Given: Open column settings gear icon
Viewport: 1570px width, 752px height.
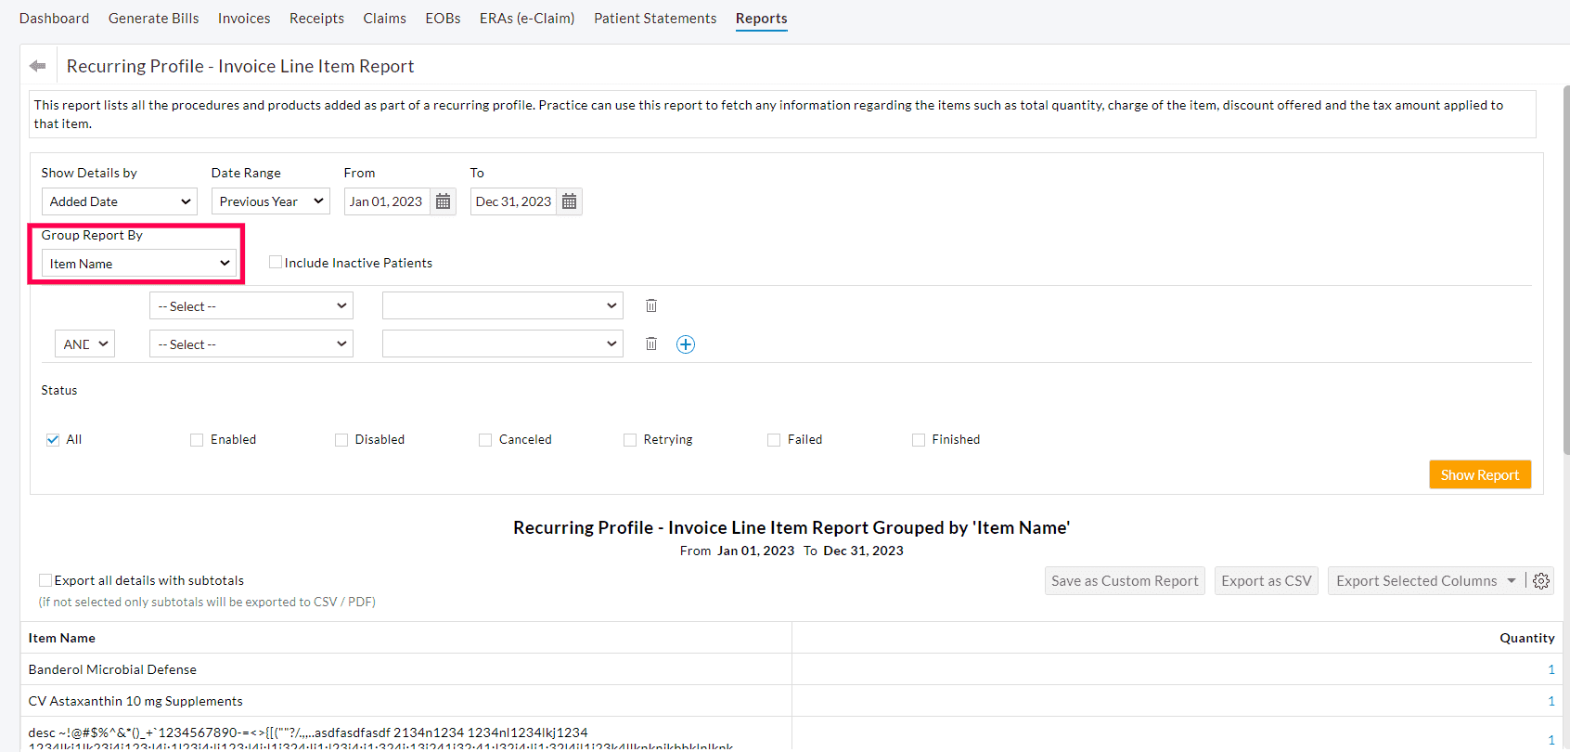Looking at the screenshot, I should (x=1541, y=581).
